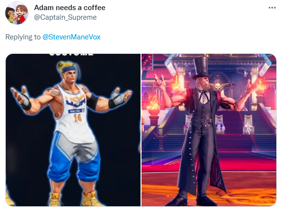
Task: Click the bearded glasses man in avatar
Action: (21, 13)
